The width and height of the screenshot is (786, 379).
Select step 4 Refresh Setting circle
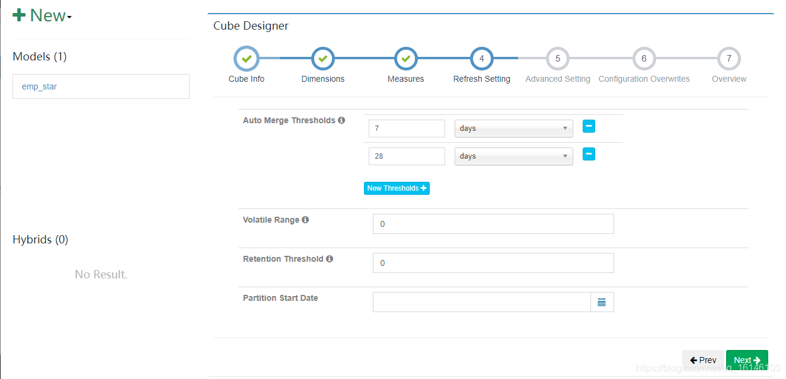482,59
